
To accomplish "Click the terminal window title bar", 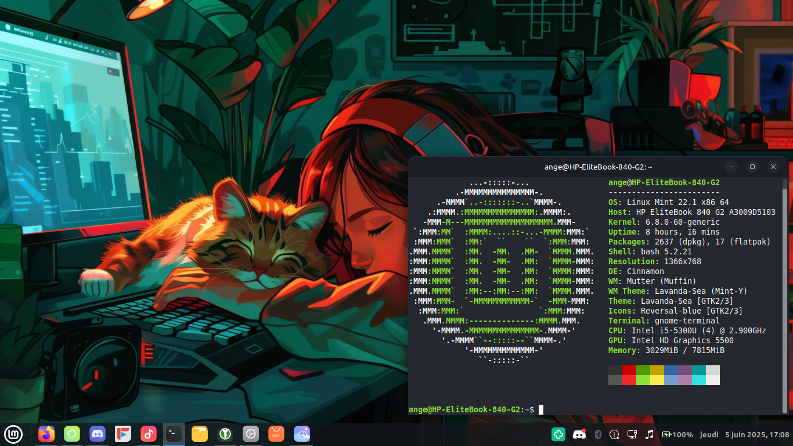I will coord(599,167).
